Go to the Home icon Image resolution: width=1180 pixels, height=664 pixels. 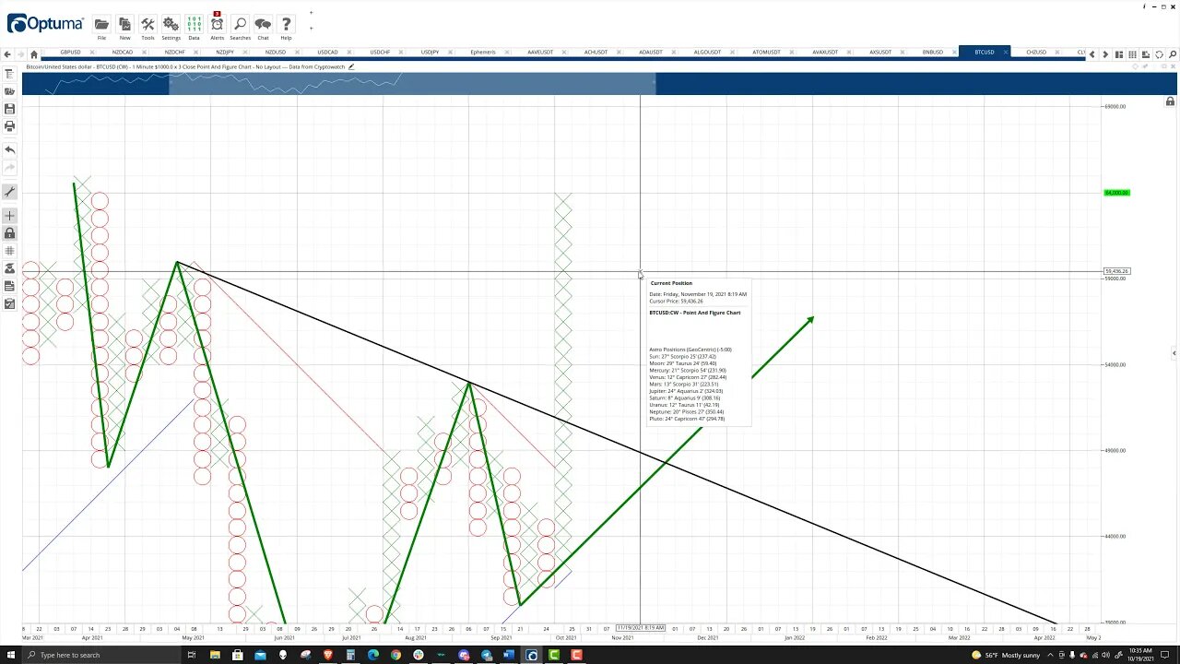[x=34, y=54]
